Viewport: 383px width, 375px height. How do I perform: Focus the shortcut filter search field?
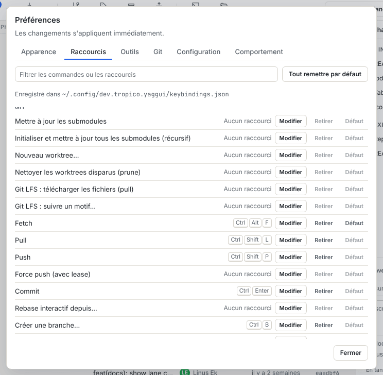(x=146, y=74)
